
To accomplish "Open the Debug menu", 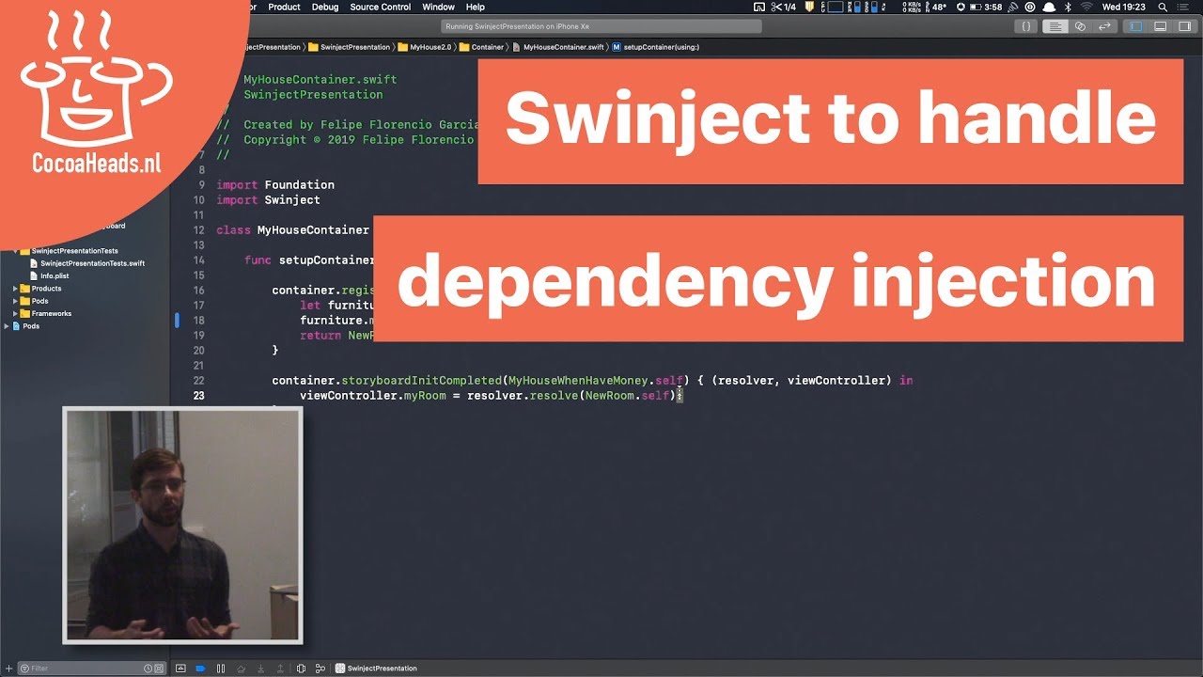I will click(325, 7).
